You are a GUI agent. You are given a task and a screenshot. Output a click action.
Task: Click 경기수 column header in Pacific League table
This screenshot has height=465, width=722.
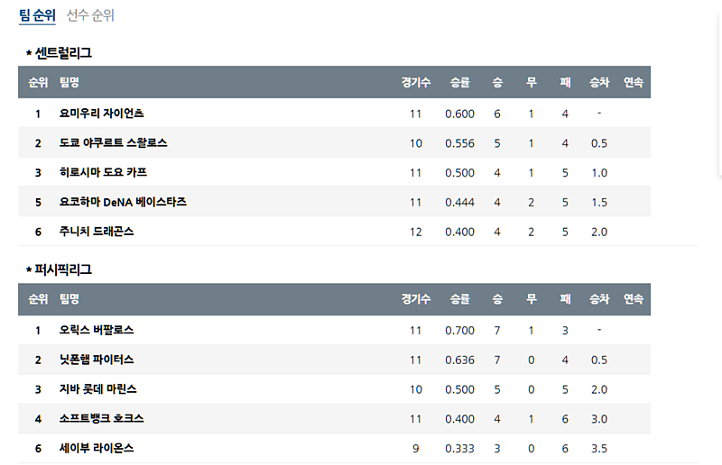point(416,299)
